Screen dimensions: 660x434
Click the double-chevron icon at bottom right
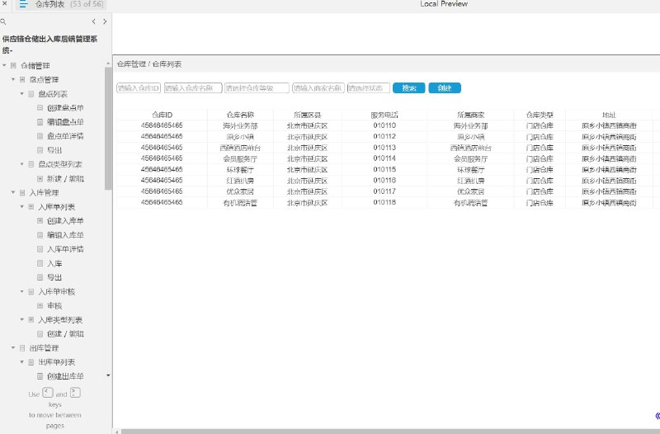(658, 416)
